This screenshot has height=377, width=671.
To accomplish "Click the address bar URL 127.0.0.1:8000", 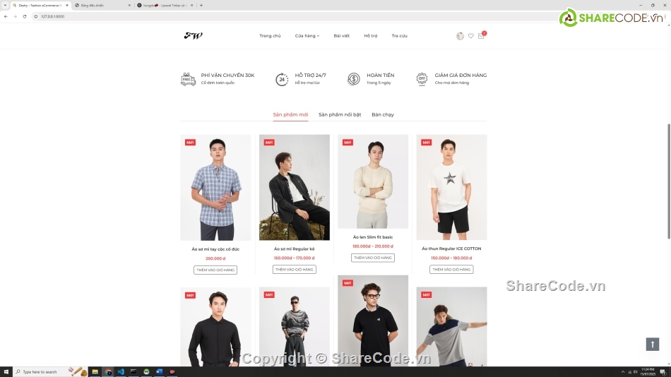I will (x=53, y=16).
